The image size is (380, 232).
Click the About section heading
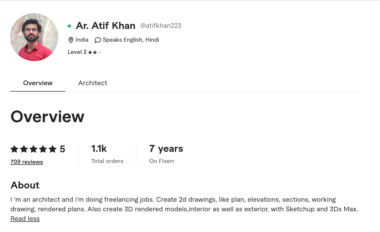[x=25, y=185]
